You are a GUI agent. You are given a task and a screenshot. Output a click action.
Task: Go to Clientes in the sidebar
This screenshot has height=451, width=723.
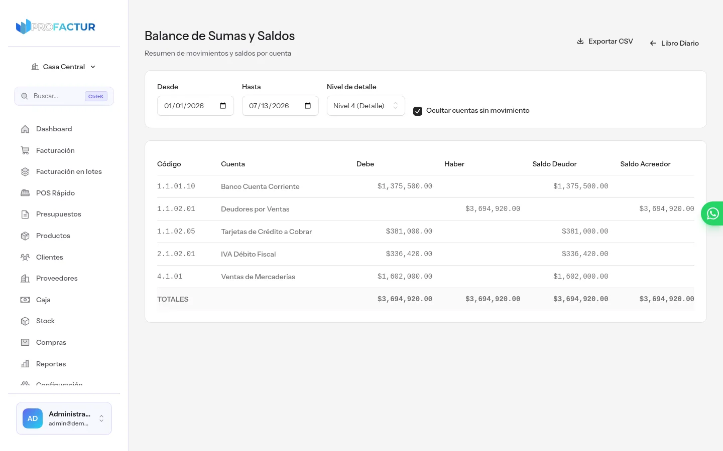tap(64, 257)
